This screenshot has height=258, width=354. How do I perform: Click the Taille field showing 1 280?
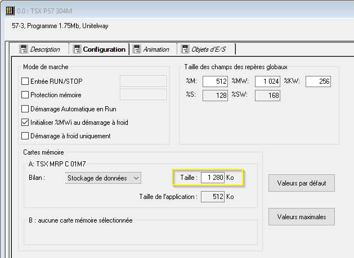(x=213, y=178)
